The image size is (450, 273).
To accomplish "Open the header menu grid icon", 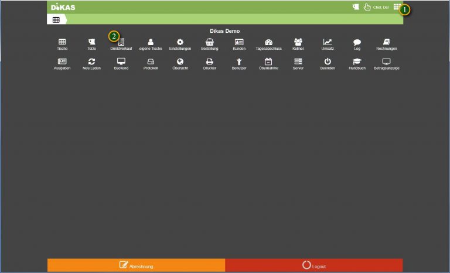I will click(397, 7).
